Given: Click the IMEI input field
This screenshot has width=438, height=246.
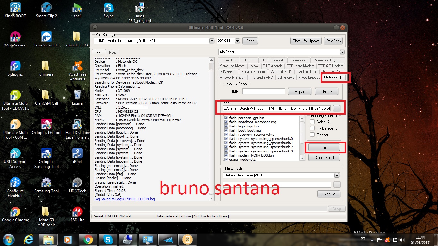Looking at the screenshot, I should [264, 92].
